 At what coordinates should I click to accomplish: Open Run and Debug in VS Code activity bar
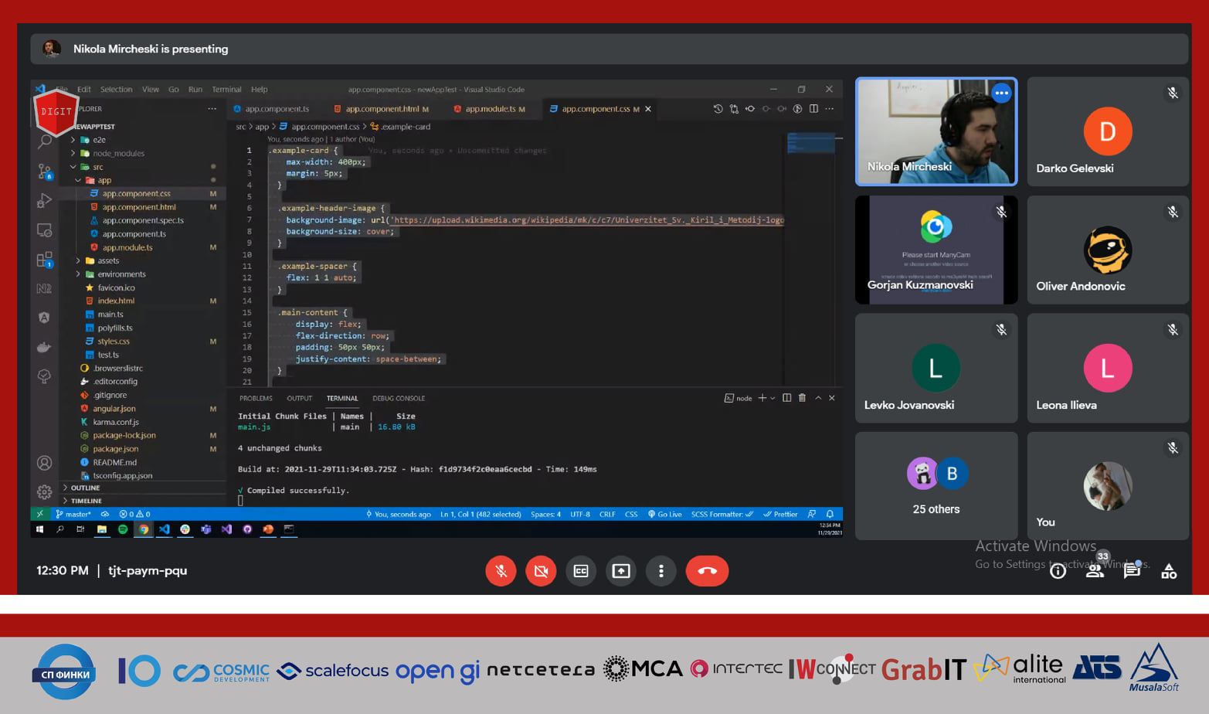[x=45, y=201]
